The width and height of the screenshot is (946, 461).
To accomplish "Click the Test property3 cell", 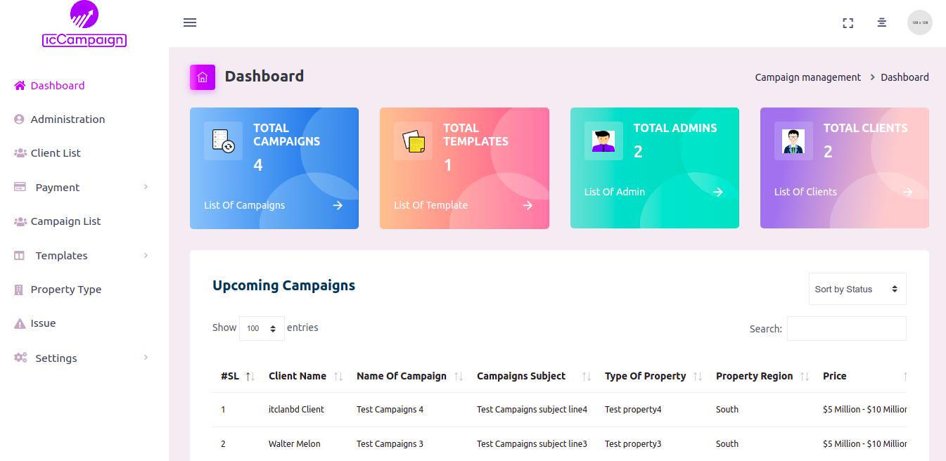I will 633,443.
